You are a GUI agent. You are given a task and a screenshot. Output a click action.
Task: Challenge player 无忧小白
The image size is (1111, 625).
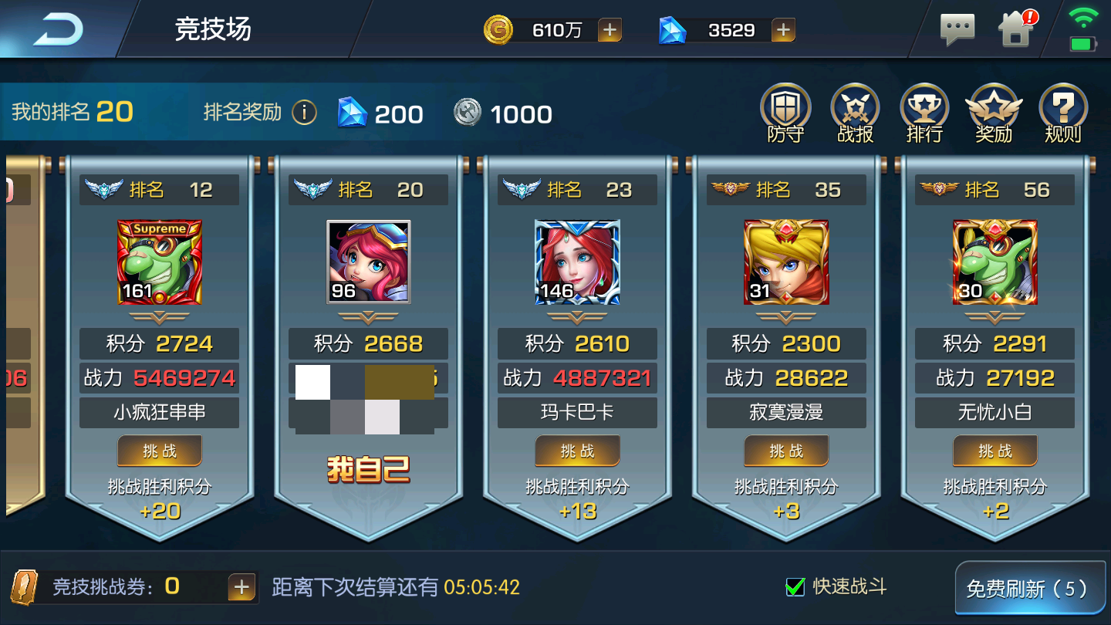click(995, 451)
